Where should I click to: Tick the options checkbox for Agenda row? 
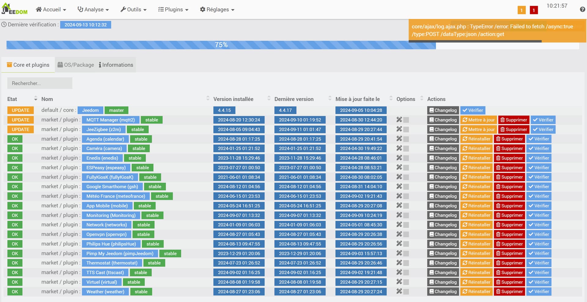click(406, 139)
